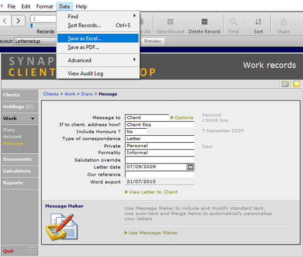Open the Format menu
Viewport: 303px width, 257px height.
tap(44, 7)
